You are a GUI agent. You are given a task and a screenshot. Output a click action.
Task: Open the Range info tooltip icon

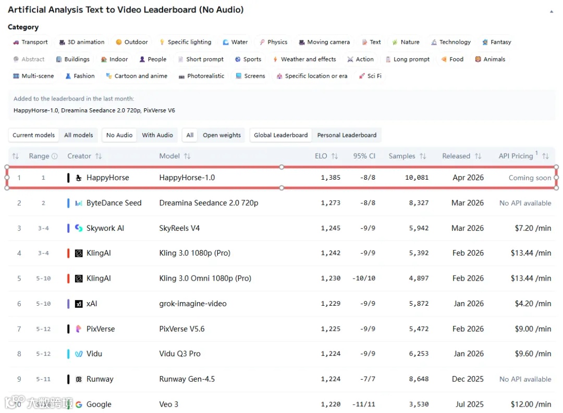pyautogui.click(x=55, y=156)
